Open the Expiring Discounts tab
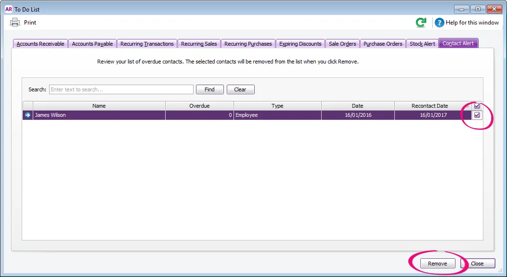The height and width of the screenshot is (277, 507). coord(300,44)
